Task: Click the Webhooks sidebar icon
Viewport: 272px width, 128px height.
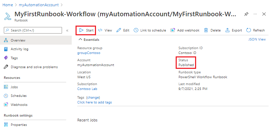Action: click(x=6, y=104)
